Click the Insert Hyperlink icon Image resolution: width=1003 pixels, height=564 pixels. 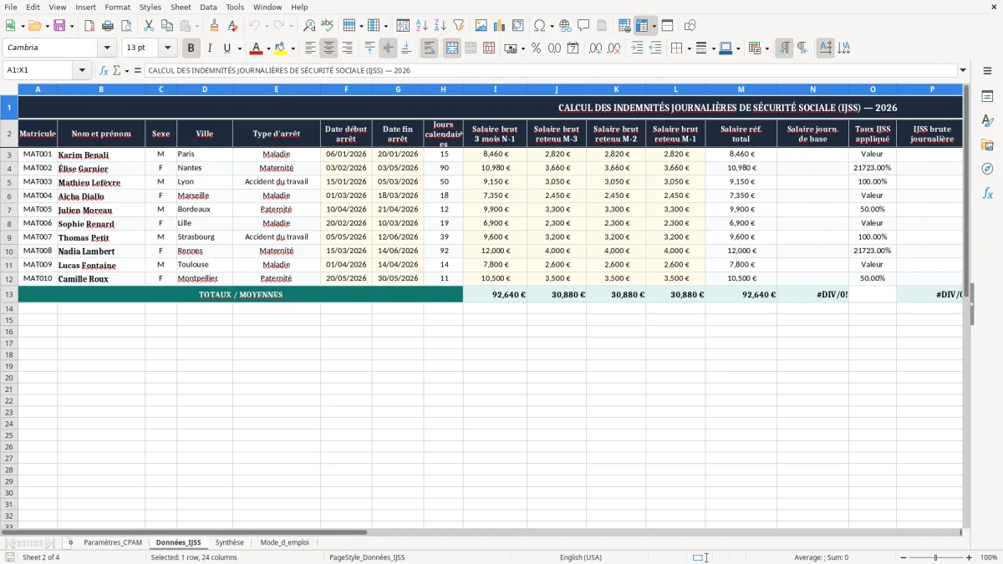(565, 26)
